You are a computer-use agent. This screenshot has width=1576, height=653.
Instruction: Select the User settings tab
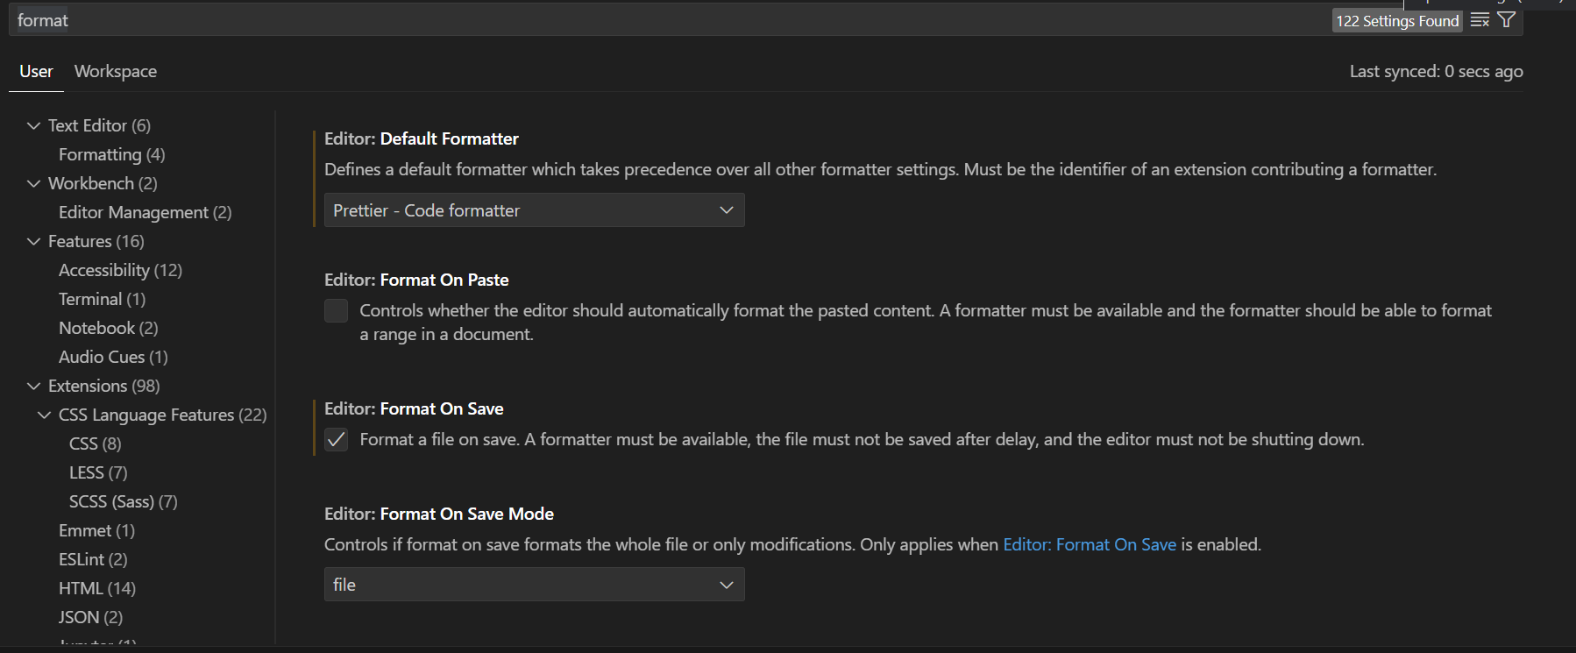36,71
